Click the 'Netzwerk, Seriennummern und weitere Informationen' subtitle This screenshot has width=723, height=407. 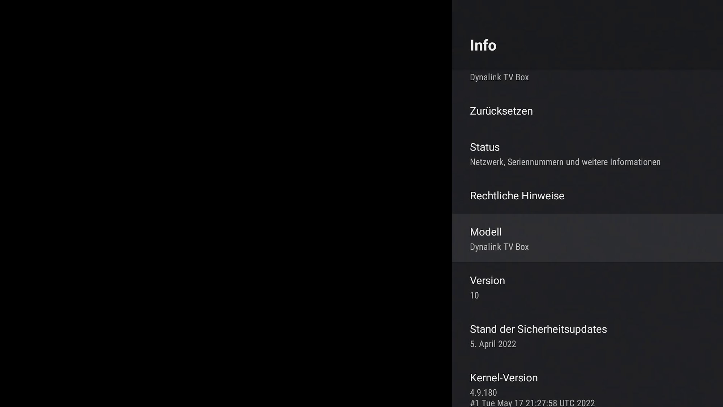tap(565, 162)
